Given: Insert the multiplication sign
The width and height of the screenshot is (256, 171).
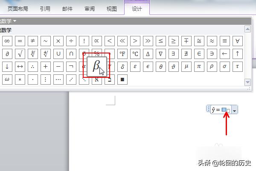Looking at the screenshot, I should pos(58,41).
